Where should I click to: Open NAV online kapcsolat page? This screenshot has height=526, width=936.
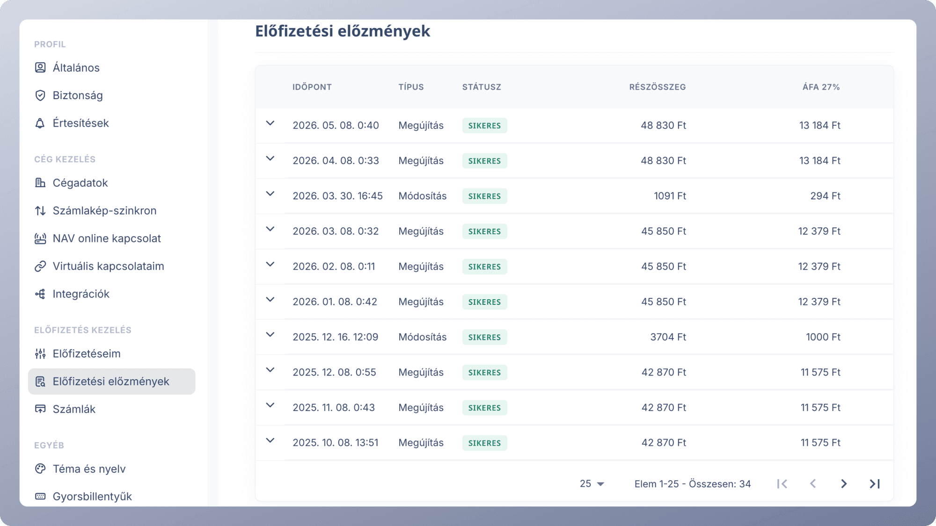tap(111, 238)
